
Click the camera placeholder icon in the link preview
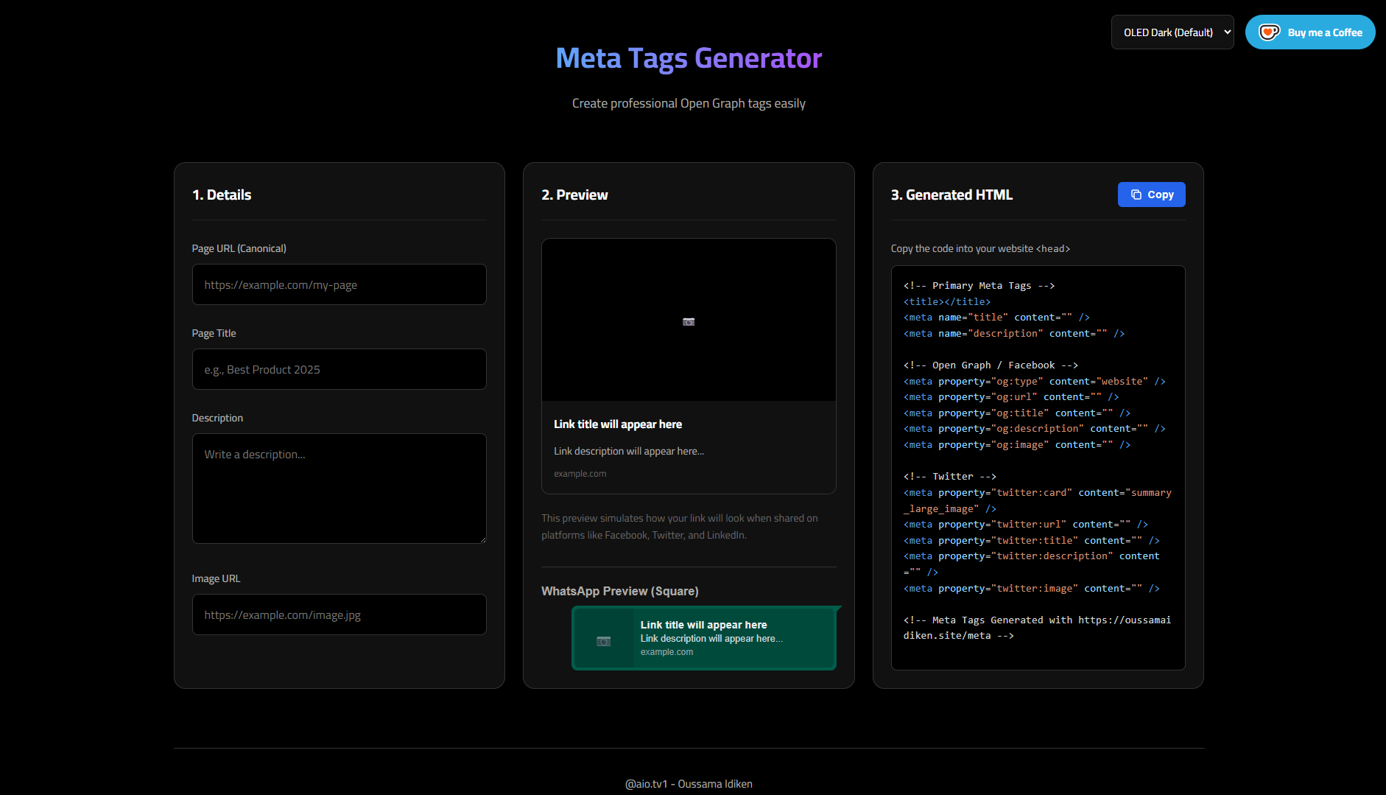[x=688, y=321]
